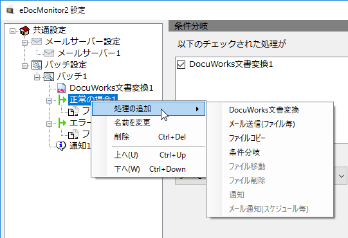Select 通知1 tree item
The width and height of the screenshot is (348, 238).
80,146
